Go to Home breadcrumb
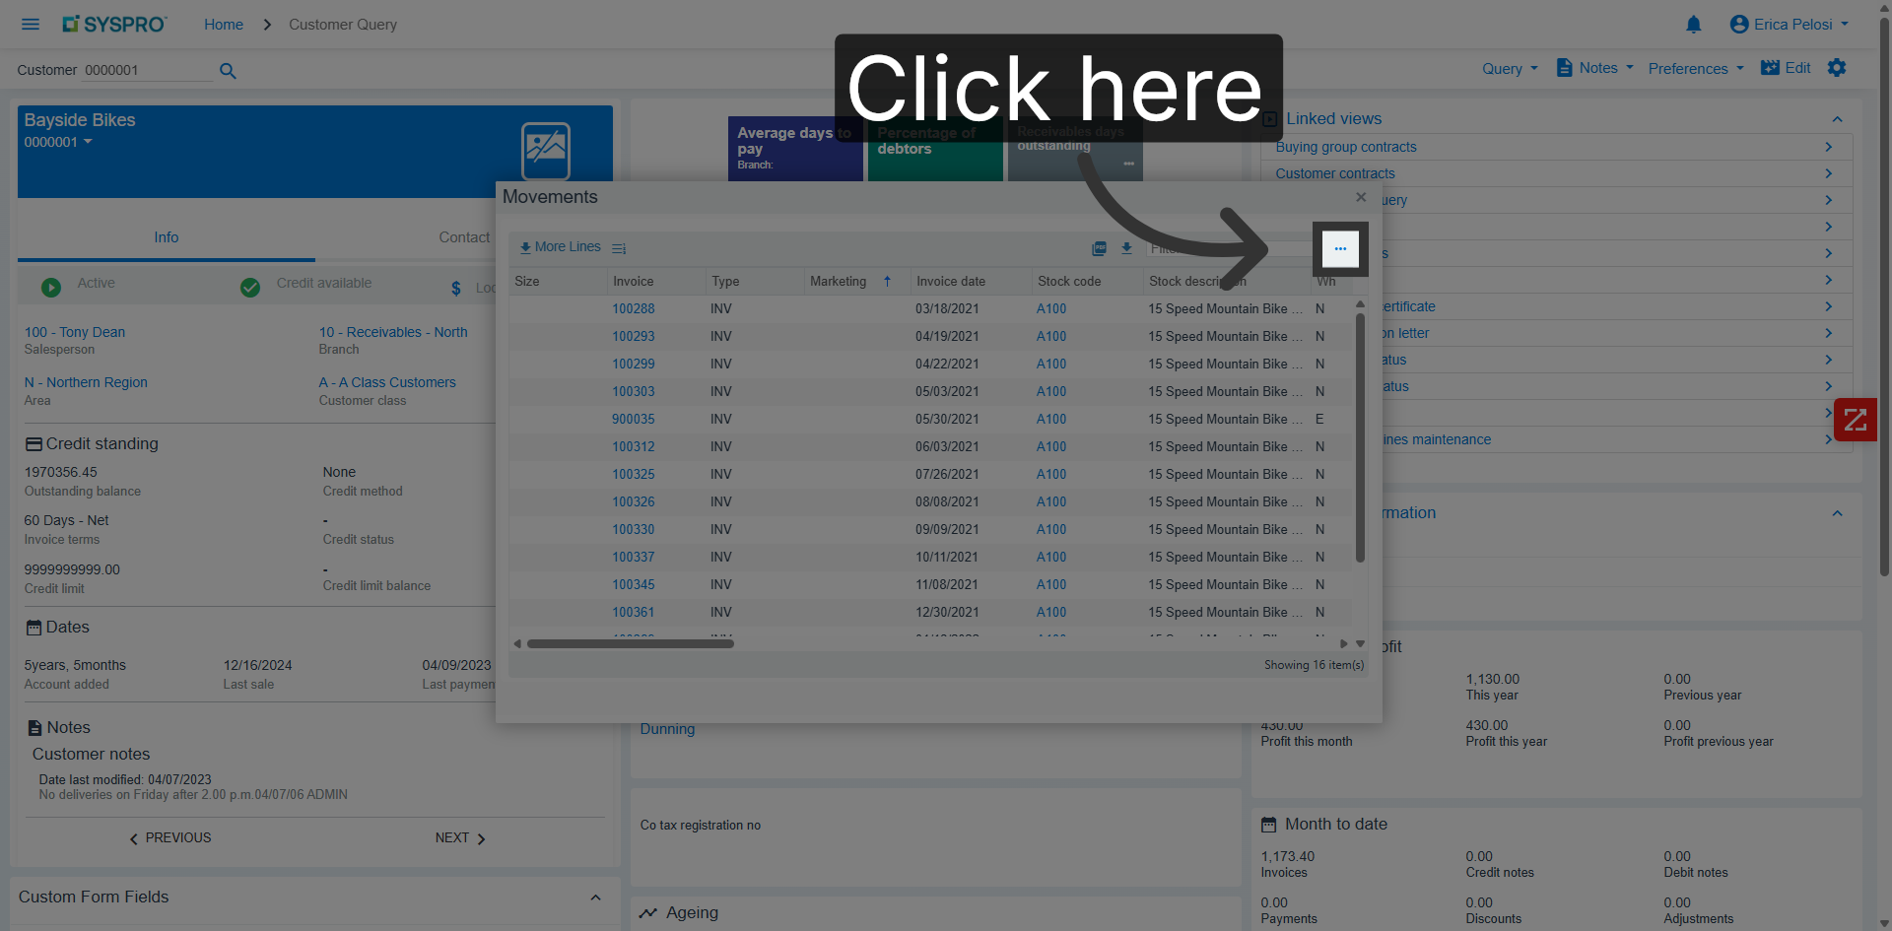 pyautogui.click(x=224, y=25)
